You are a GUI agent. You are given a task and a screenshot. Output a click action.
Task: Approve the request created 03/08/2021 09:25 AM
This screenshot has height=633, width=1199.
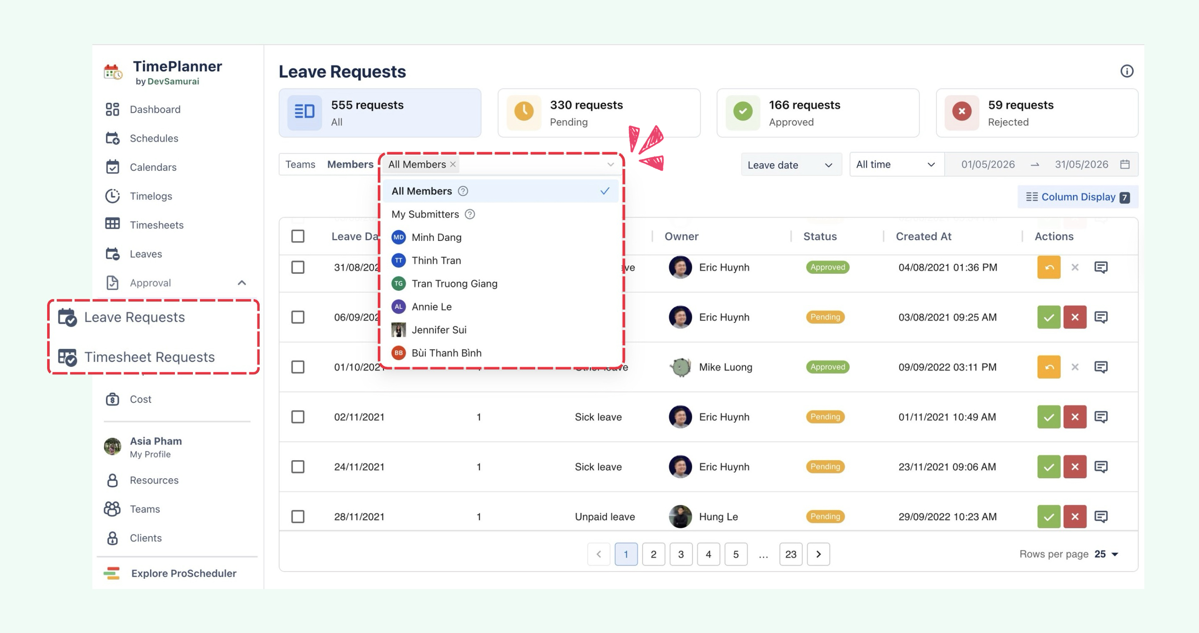pyautogui.click(x=1049, y=317)
